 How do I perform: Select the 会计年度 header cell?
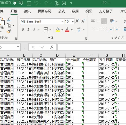click(74, 60)
